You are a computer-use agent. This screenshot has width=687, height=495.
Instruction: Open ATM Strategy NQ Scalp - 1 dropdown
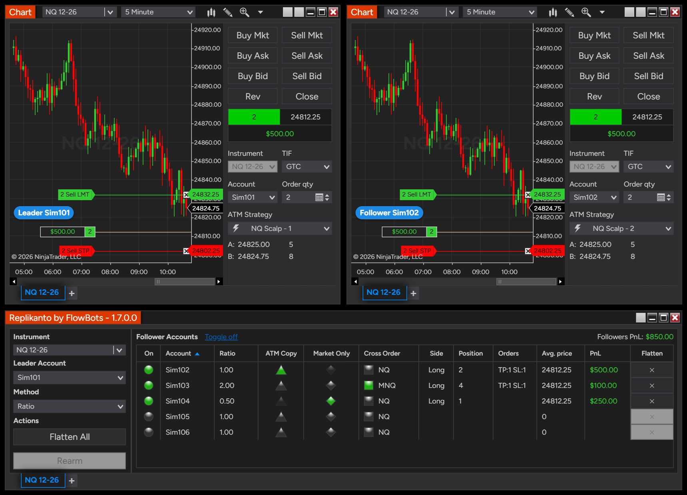pos(280,229)
